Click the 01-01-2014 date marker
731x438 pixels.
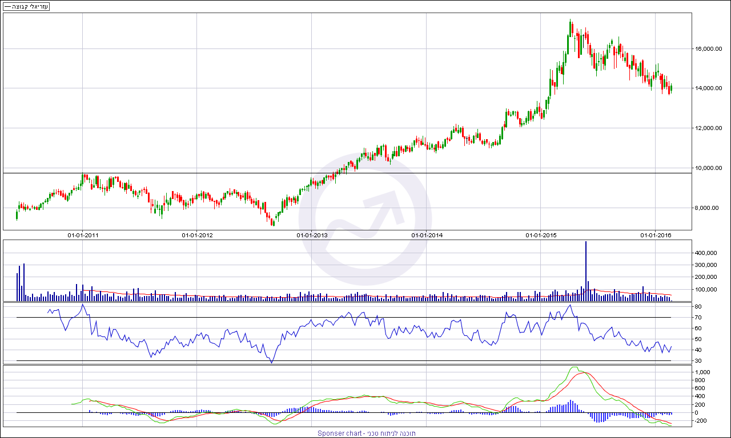click(427, 235)
